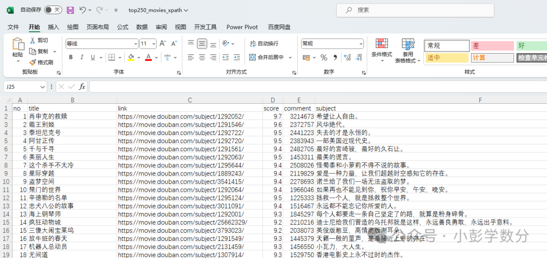This screenshot has width=547, height=258.
Task: Switch to the 页面布局 tab
Action: point(98,27)
